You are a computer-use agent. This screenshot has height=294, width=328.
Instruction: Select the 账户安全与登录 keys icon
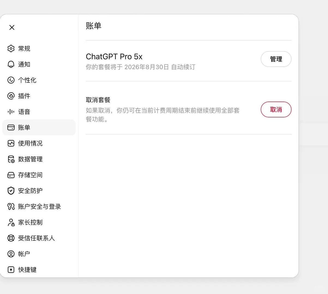(x=11, y=206)
